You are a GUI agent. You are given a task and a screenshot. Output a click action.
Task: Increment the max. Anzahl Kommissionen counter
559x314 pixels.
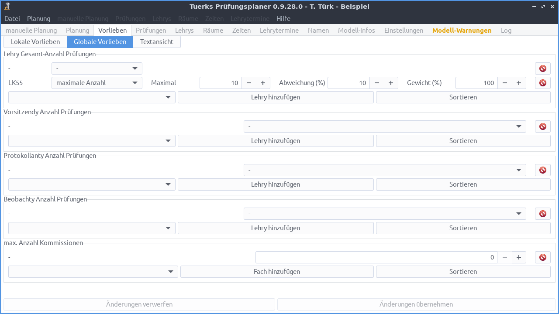519,257
